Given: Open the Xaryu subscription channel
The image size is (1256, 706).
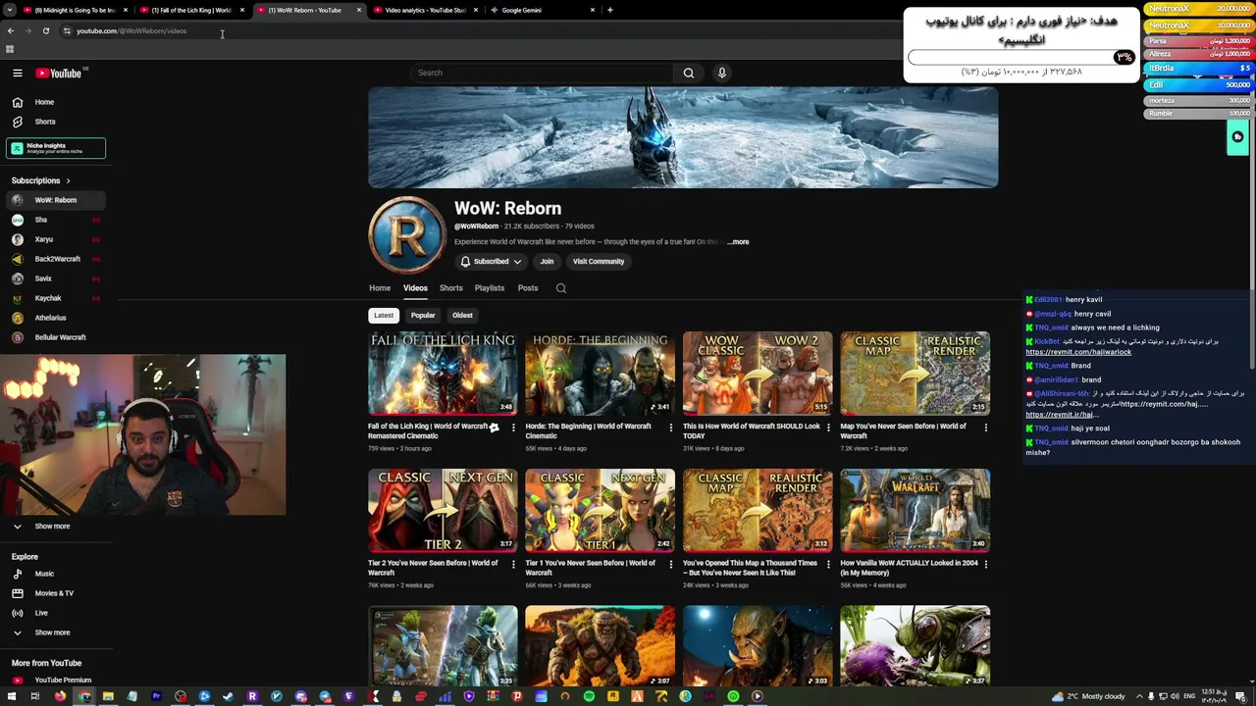Looking at the screenshot, I should pos(56,239).
